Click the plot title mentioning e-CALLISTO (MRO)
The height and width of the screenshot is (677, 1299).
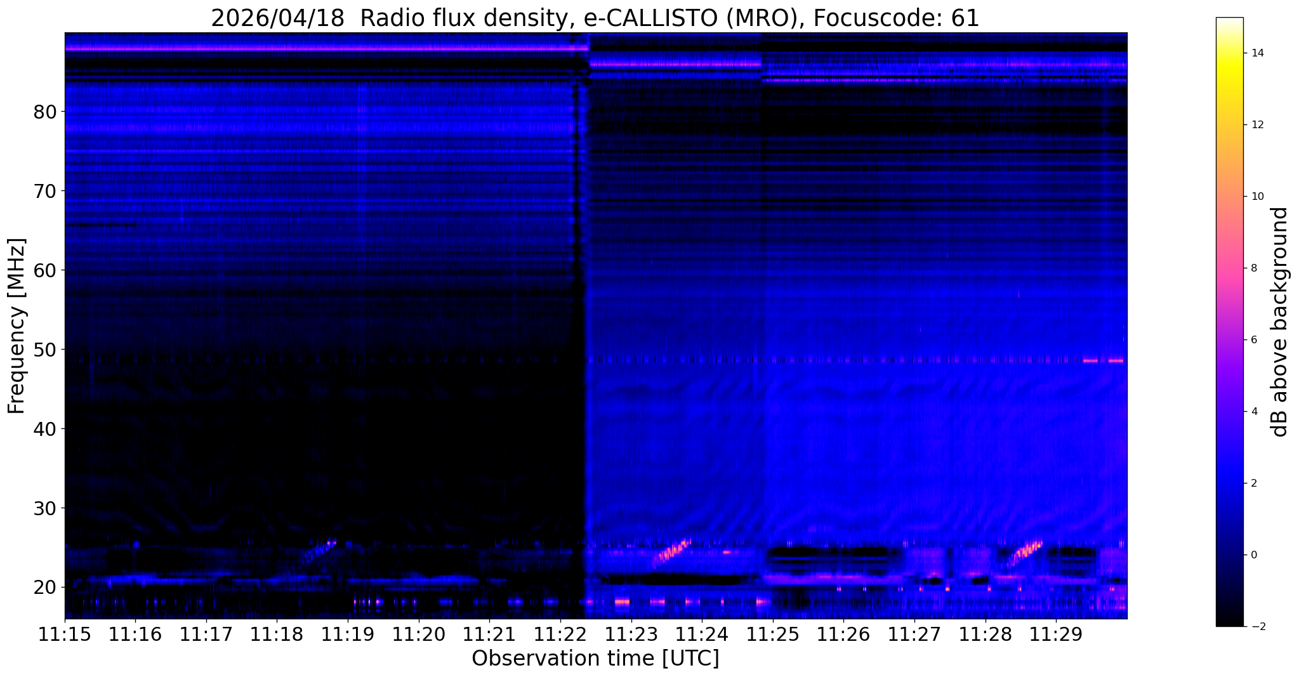(x=595, y=18)
